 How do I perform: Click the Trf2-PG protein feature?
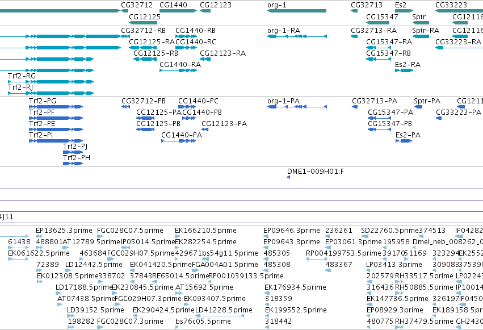pyautogui.click(x=56, y=107)
